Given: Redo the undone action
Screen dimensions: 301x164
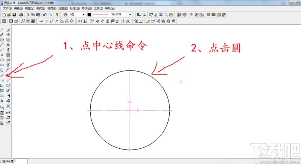Looking at the screenshot, I should pos(50,15).
